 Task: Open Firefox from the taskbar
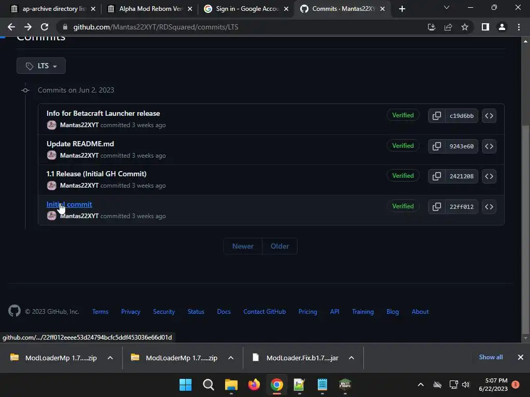click(254, 385)
